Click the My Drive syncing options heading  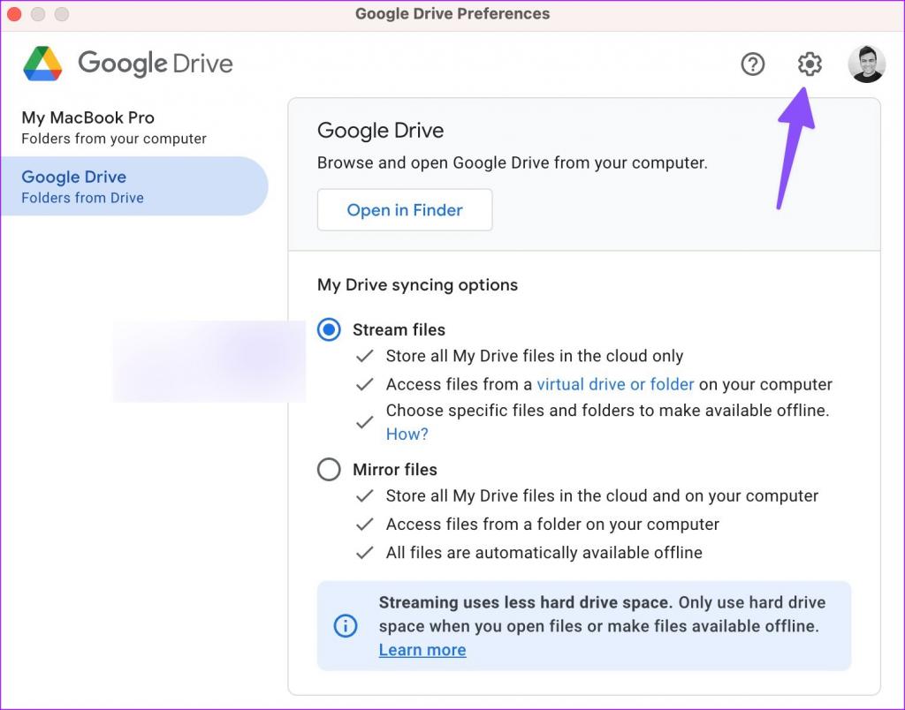(417, 285)
